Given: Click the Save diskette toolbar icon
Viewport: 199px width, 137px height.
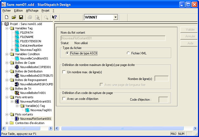Looking at the screenshot, I should (21, 17).
